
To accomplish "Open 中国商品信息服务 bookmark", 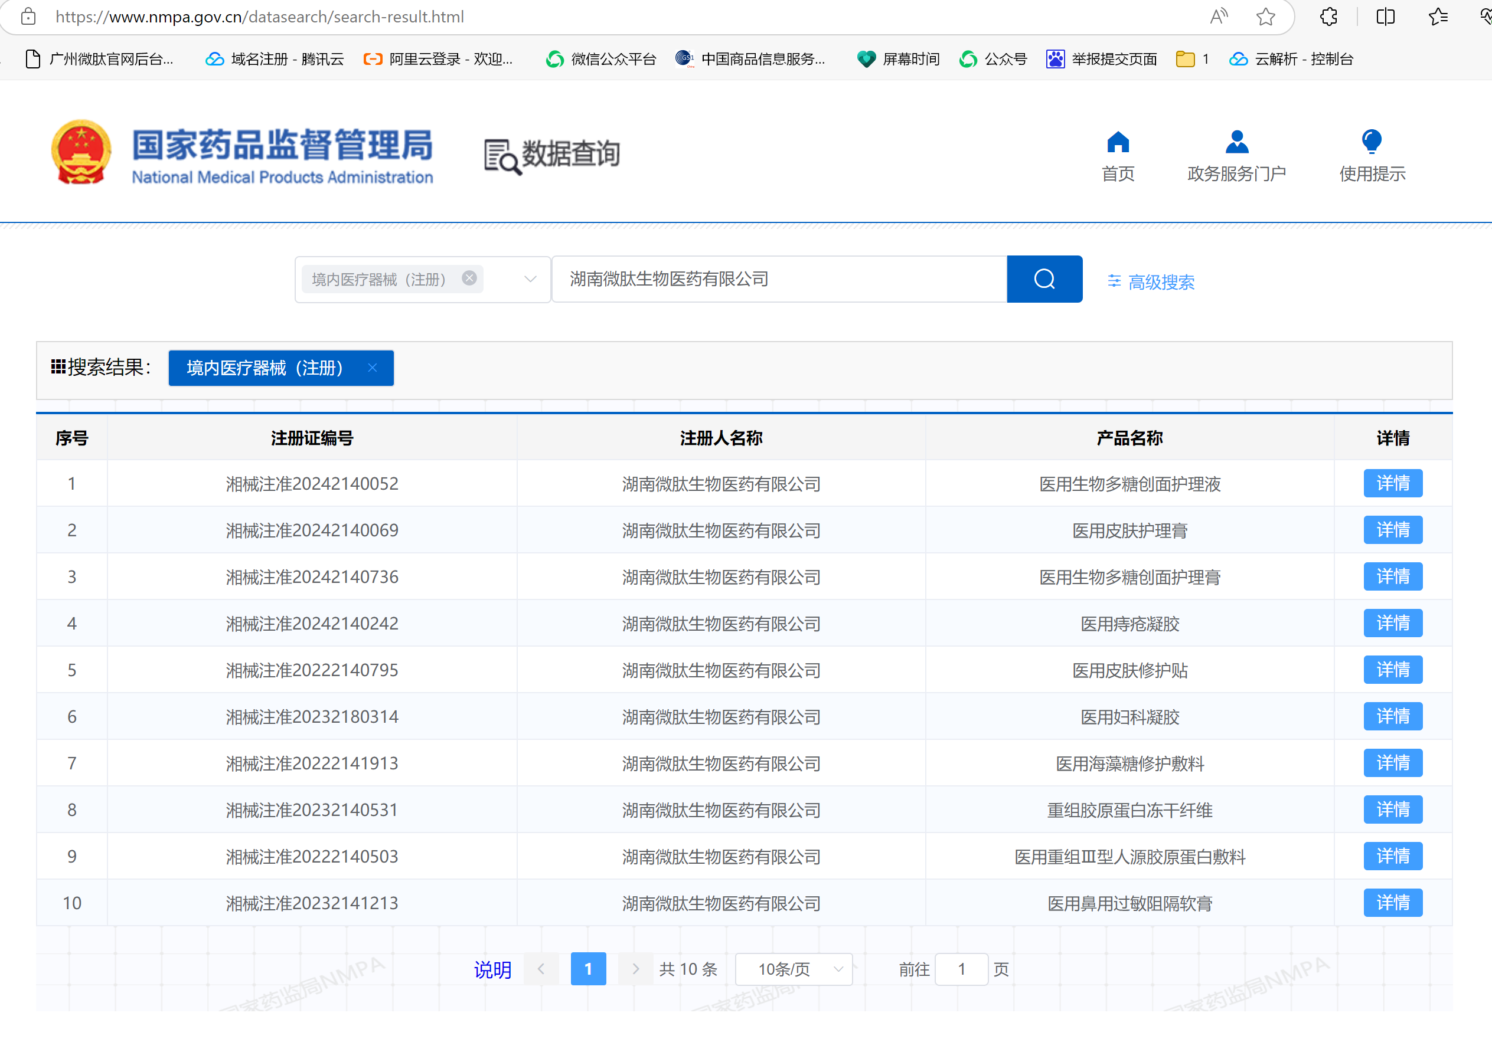I will tap(750, 59).
